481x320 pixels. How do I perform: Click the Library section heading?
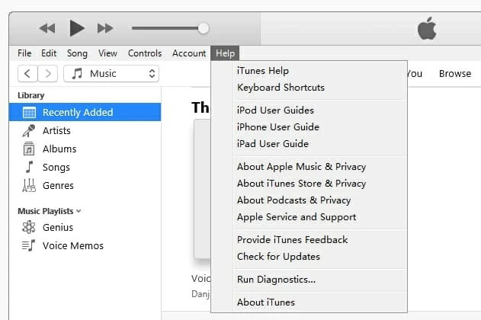[x=31, y=96]
